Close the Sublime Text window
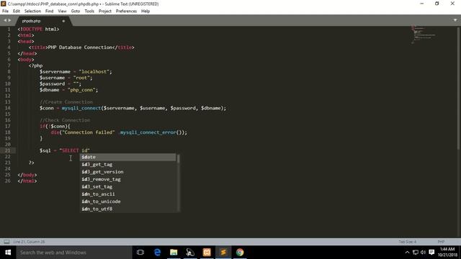The height and width of the screenshot is (259, 461). pyautogui.click(x=452, y=4)
